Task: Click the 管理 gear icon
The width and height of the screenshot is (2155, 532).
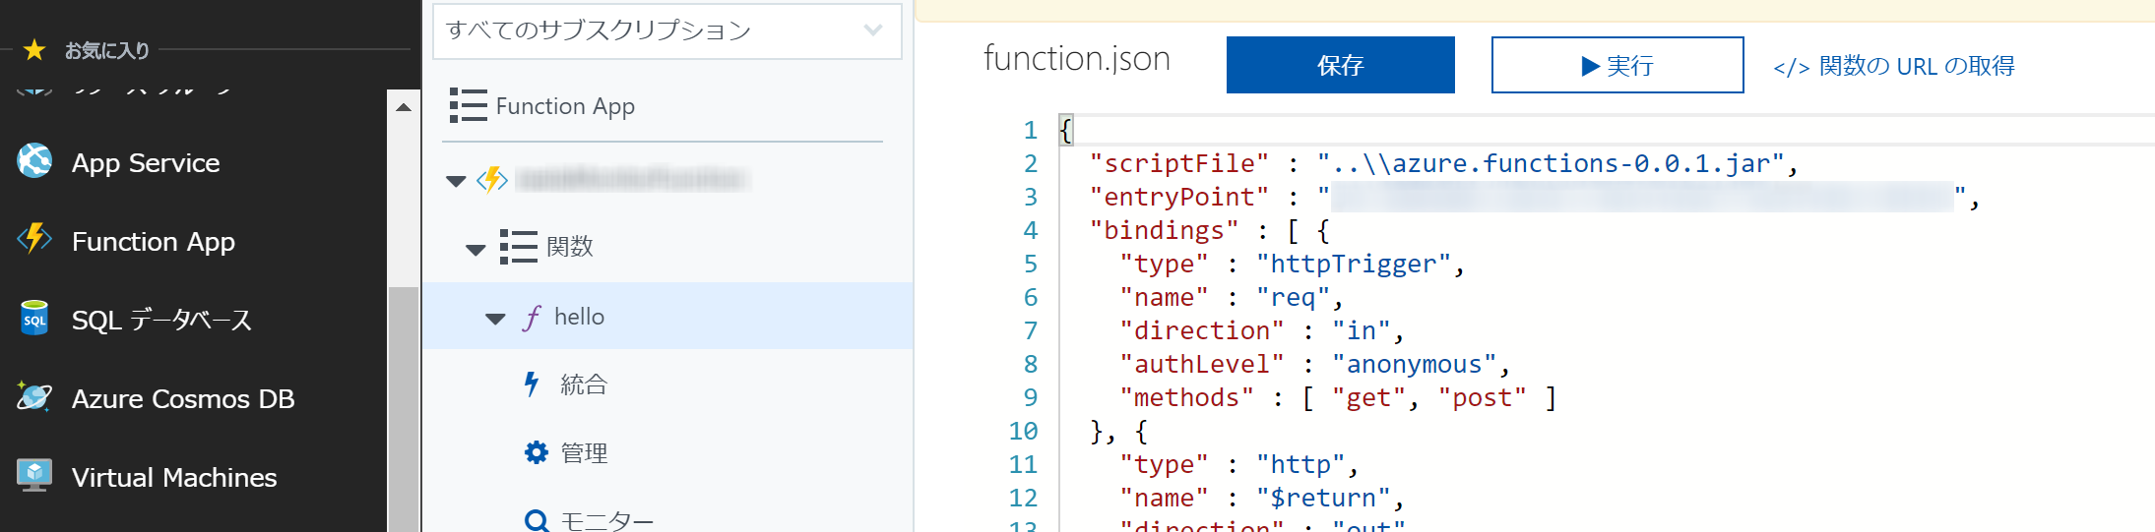Action: (537, 452)
